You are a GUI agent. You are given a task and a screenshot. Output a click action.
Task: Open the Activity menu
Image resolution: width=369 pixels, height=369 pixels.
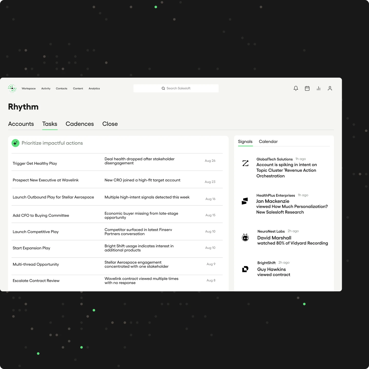46,88
